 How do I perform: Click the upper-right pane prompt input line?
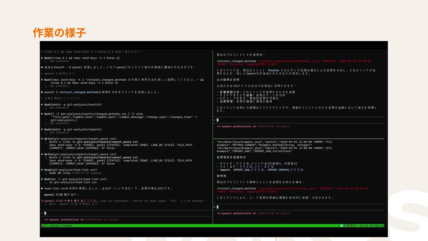pos(299,120)
